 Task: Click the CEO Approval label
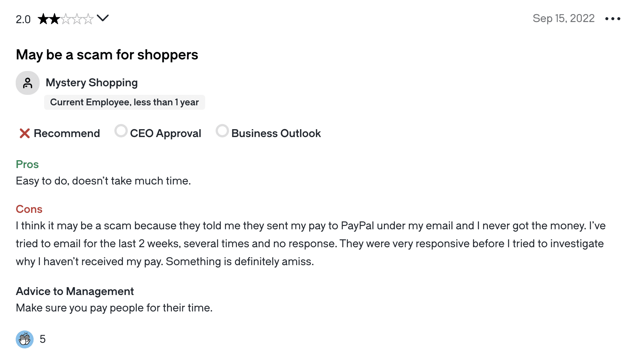click(166, 133)
